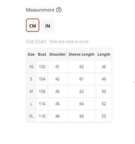Click the sleeve length value 65 cell
Screen dimensions: 135x144
pyautogui.click(x=82, y=116)
